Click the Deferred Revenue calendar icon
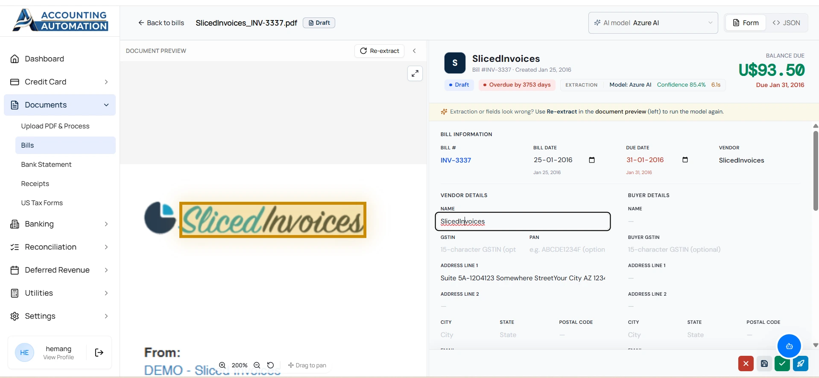Screen dimensions: 819x378 pos(15,270)
